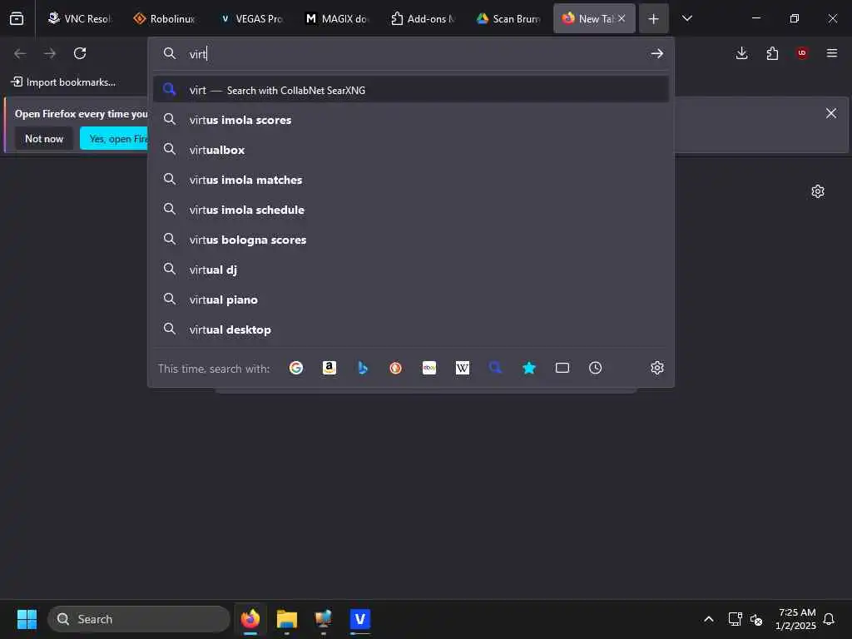The height and width of the screenshot is (639, 852).
Task: Open the blue V app on taskbar
Action: coord(359,619)
